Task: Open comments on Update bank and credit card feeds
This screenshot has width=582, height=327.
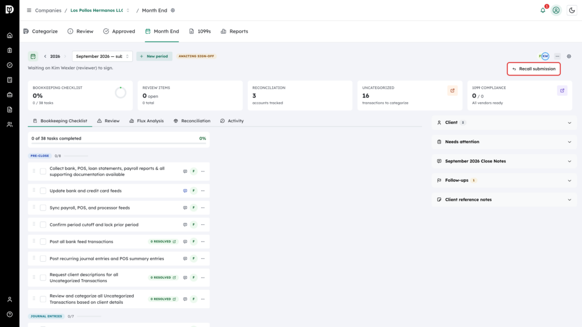Action: 185,191
